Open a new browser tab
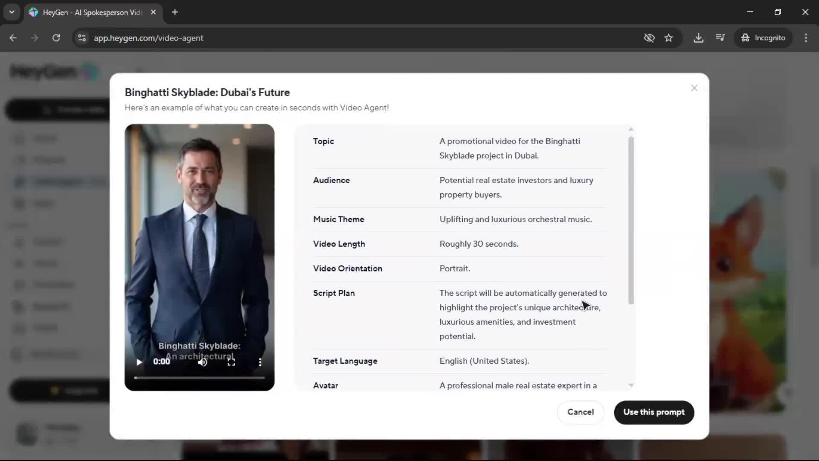 pos(174,12)
